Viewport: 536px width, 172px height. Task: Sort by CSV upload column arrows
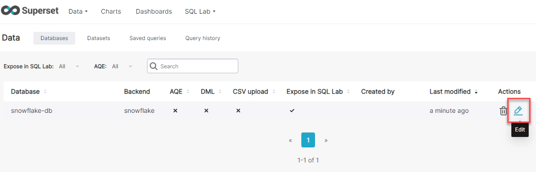(273, 91)
